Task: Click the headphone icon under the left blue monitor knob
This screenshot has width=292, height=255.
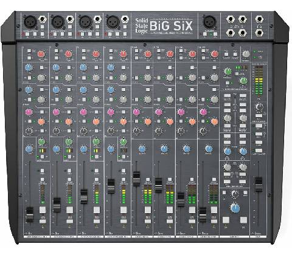Action: point(227,158)
